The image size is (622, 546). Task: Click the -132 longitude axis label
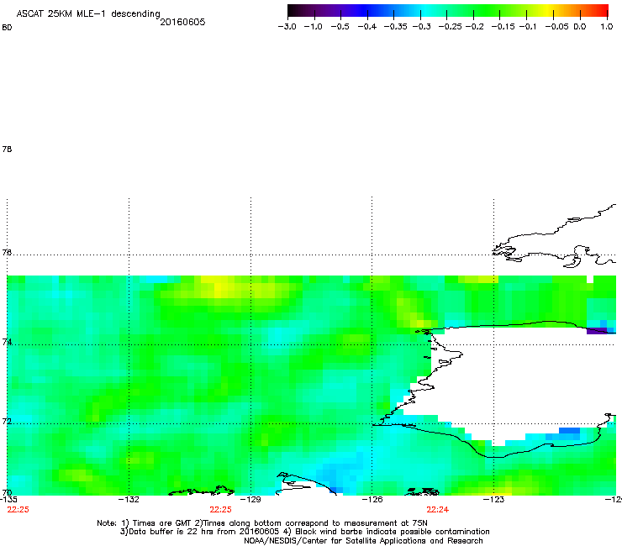pyautogui.click(x=129, y=500)
